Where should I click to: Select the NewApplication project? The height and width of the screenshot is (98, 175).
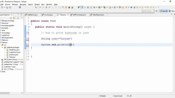(7, 38)
